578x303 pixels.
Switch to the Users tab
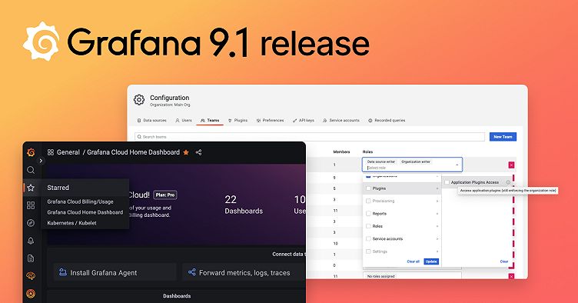pos(184,121)
